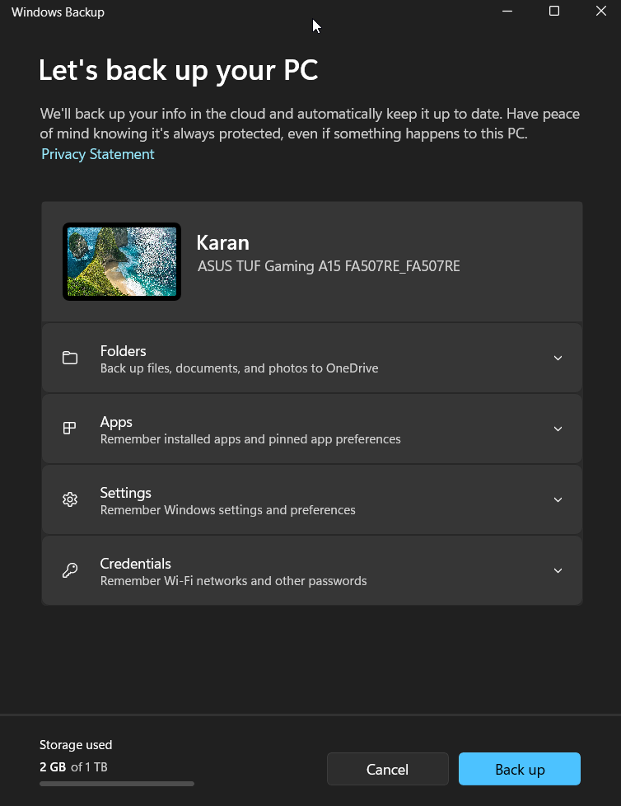
Task: Select the Folders row title
Action: [123, 351]
